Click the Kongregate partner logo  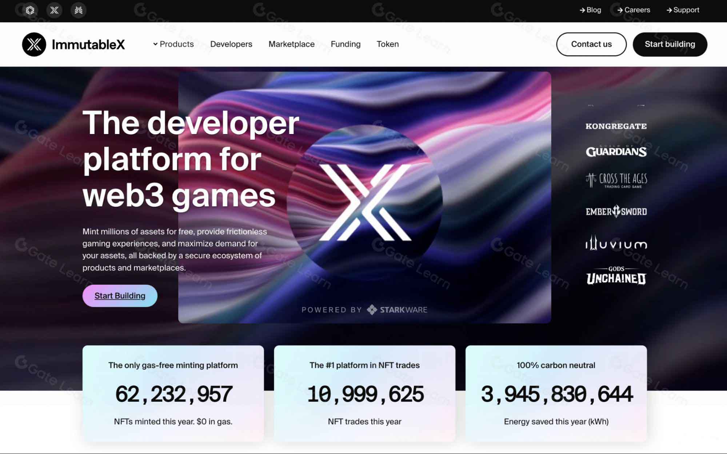point(616,126)
